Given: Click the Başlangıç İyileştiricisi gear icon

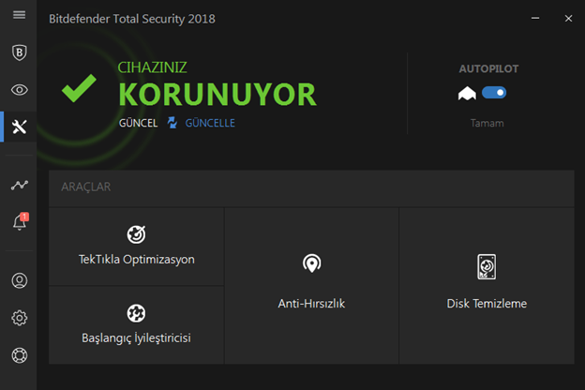Looking at the screenshot, I should point(136,313).
